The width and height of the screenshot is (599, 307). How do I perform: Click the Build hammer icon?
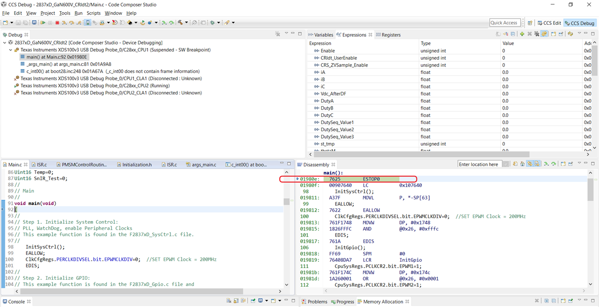[x=180, y=23]
